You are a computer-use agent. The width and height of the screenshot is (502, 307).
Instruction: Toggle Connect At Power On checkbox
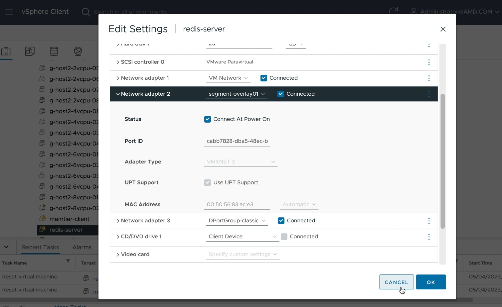pyautogui.click(x=208, y=119)
